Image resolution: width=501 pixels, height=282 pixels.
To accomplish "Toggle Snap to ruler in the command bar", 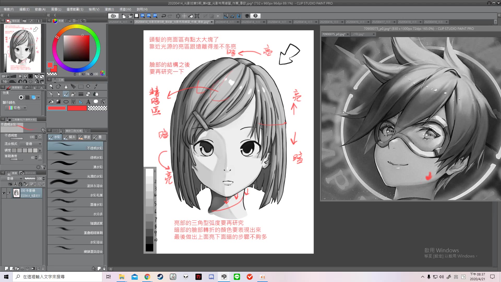I will [x=226, y=16].
